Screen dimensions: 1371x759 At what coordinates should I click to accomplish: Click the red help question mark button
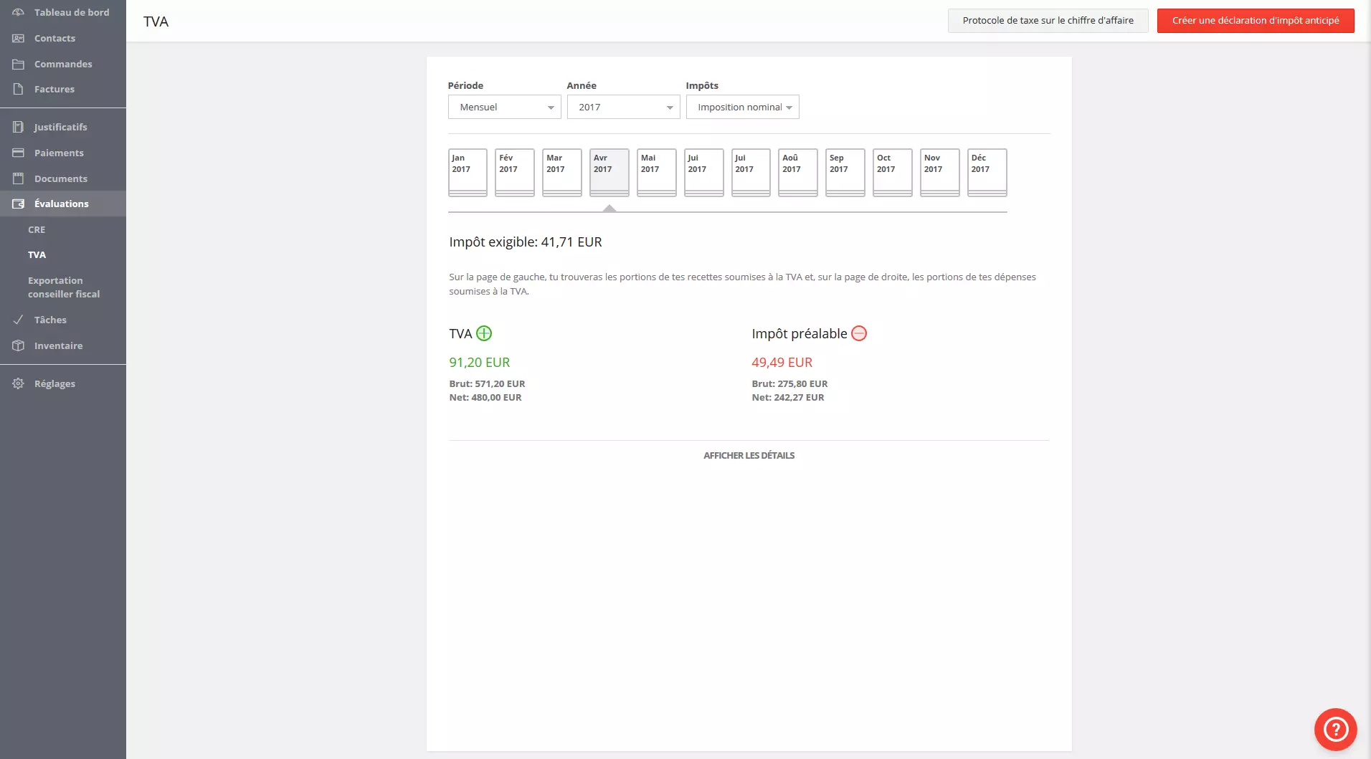pos(1335,730)
